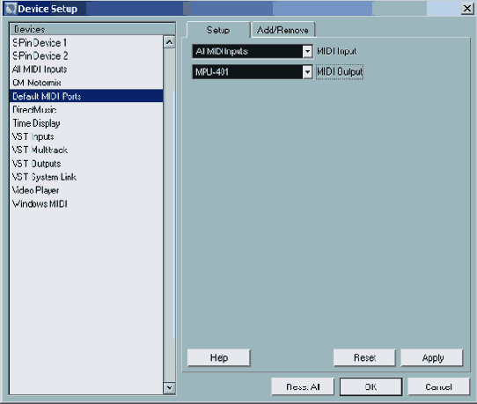The image size is (477, 404).
Task: Select DirectMusic device
Action: pos(86,109)
